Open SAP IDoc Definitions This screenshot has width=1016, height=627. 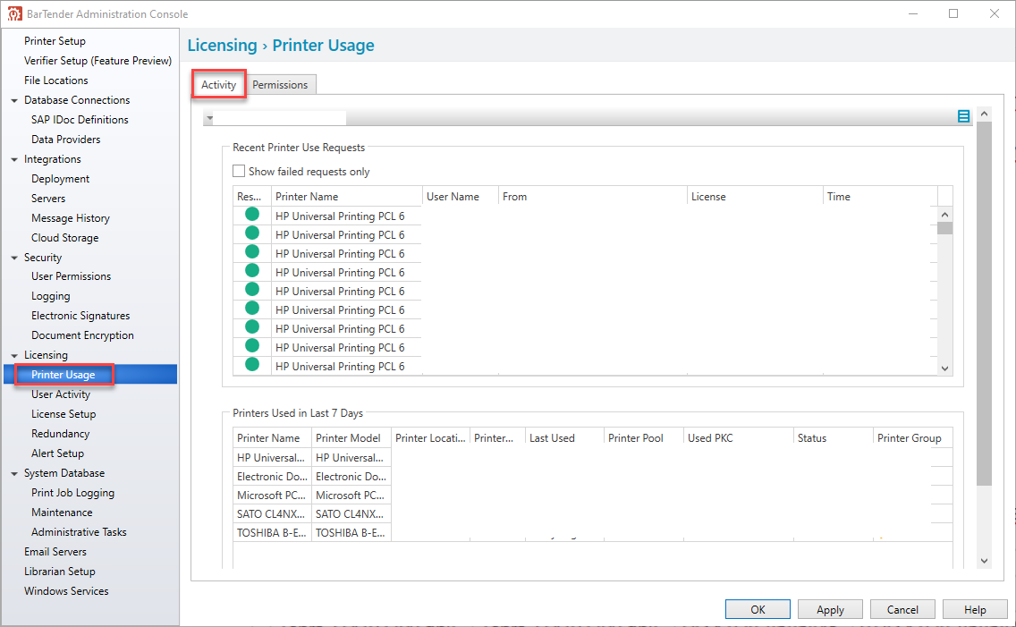click(80, 120)
